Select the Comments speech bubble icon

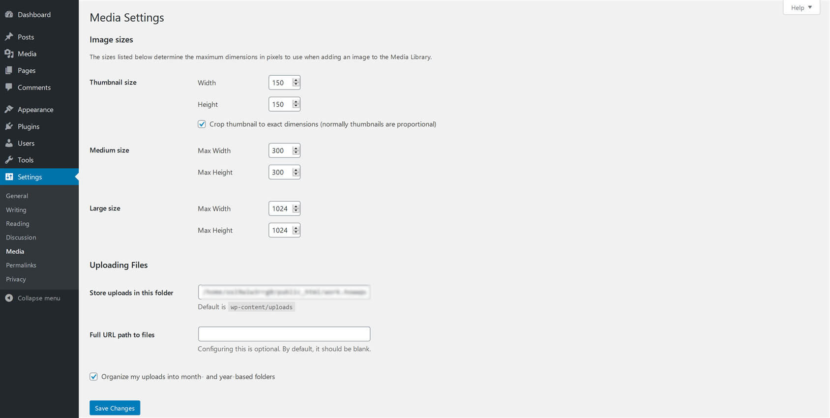tap(9, 87)
